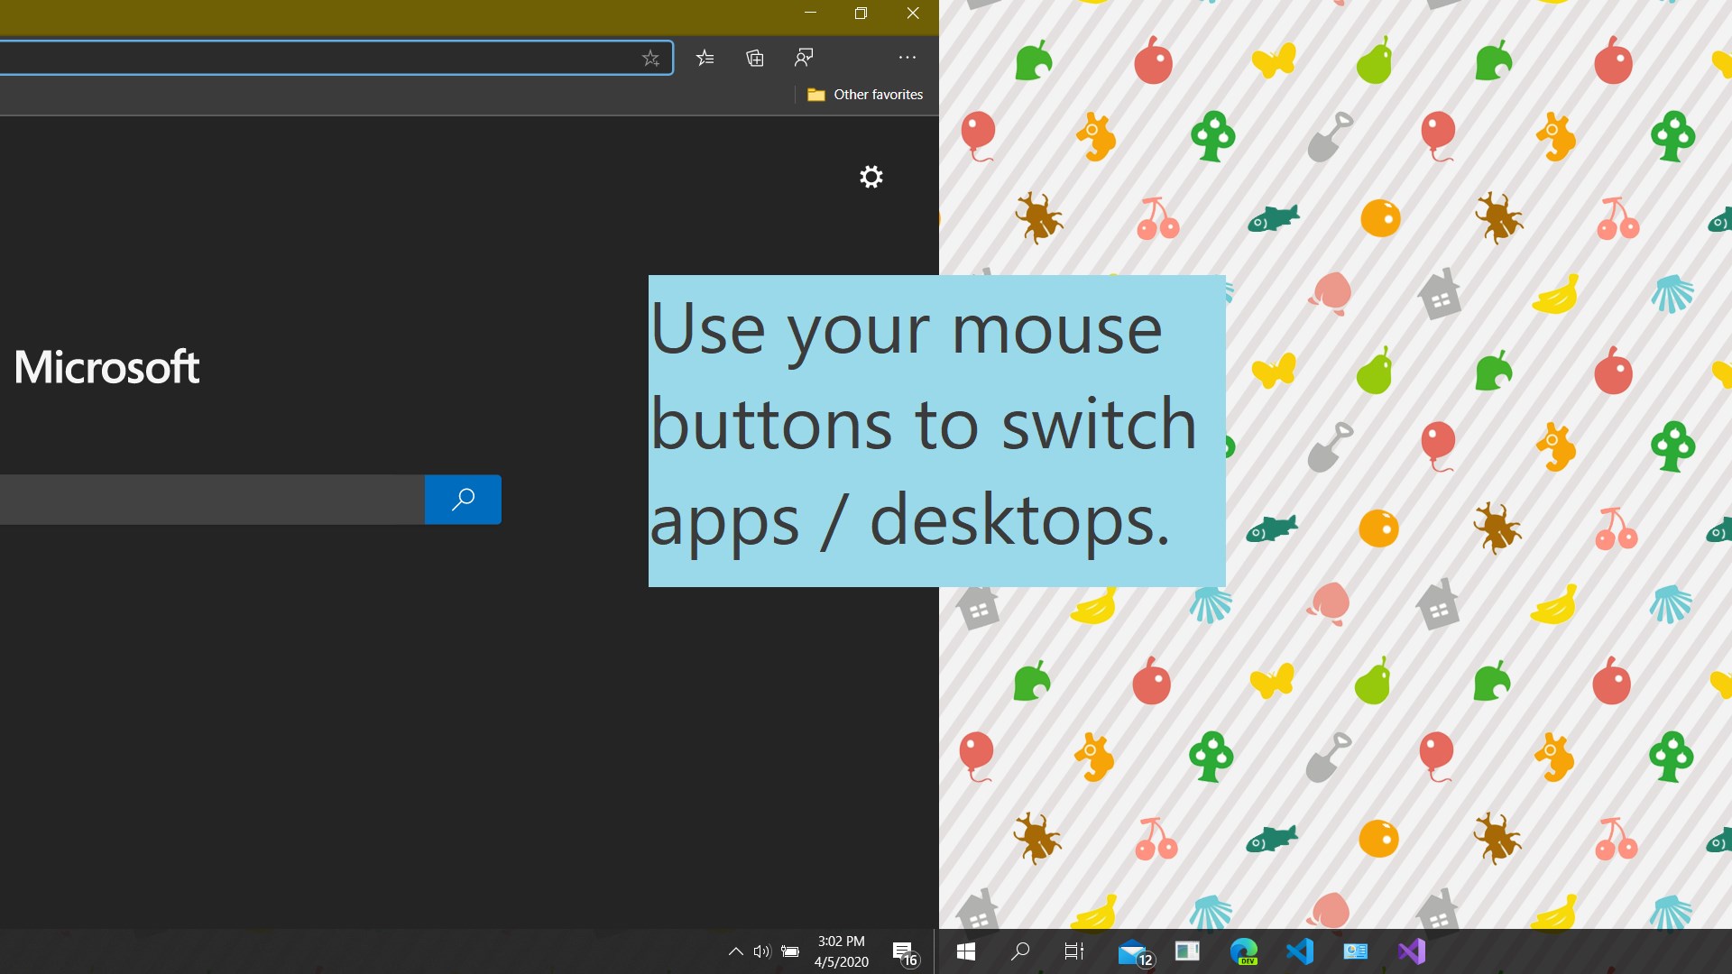Expand the Other favorites folder
Screen dimensions: 1732x974
point(864,94)
